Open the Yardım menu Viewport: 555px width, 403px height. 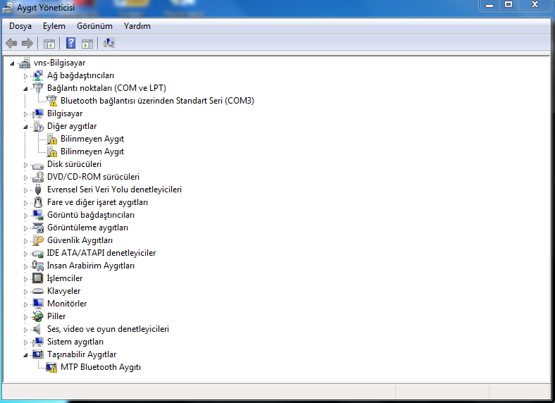click(x=137, y=26)
